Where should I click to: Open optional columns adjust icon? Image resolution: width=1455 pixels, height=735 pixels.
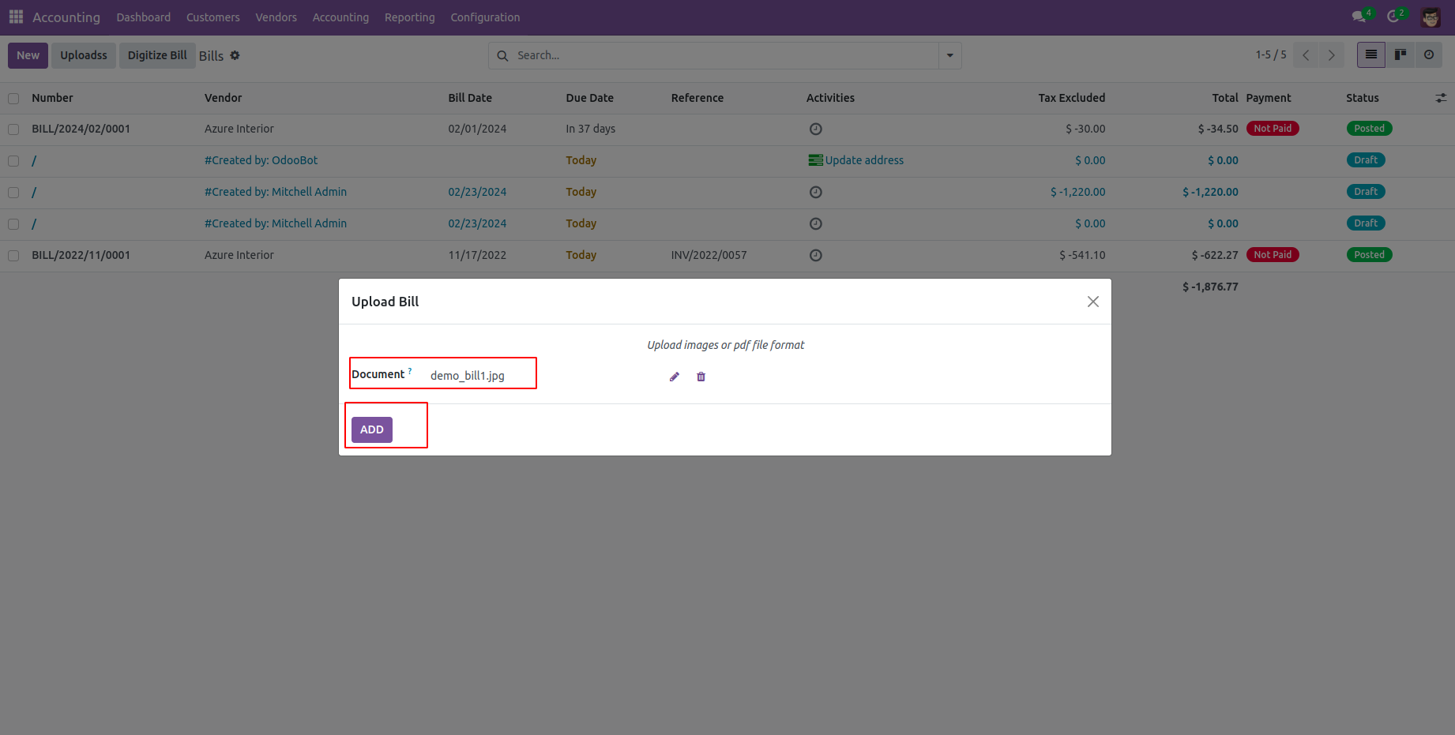click(1441, 98)
